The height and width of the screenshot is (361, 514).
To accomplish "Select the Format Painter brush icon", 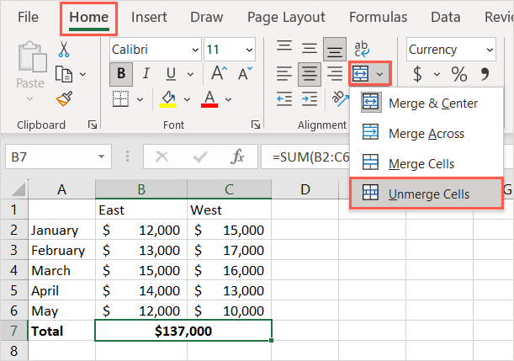I will pyautogui.click(x=64, y=100).
